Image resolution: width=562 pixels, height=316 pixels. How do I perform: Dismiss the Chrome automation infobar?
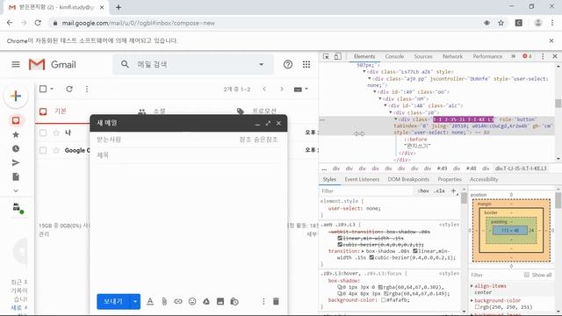[x=551, y=41]
